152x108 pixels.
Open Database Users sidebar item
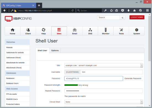(17, 83)
